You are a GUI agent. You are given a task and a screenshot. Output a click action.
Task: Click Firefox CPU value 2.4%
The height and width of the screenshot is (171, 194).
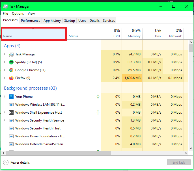tap(116, 78)
